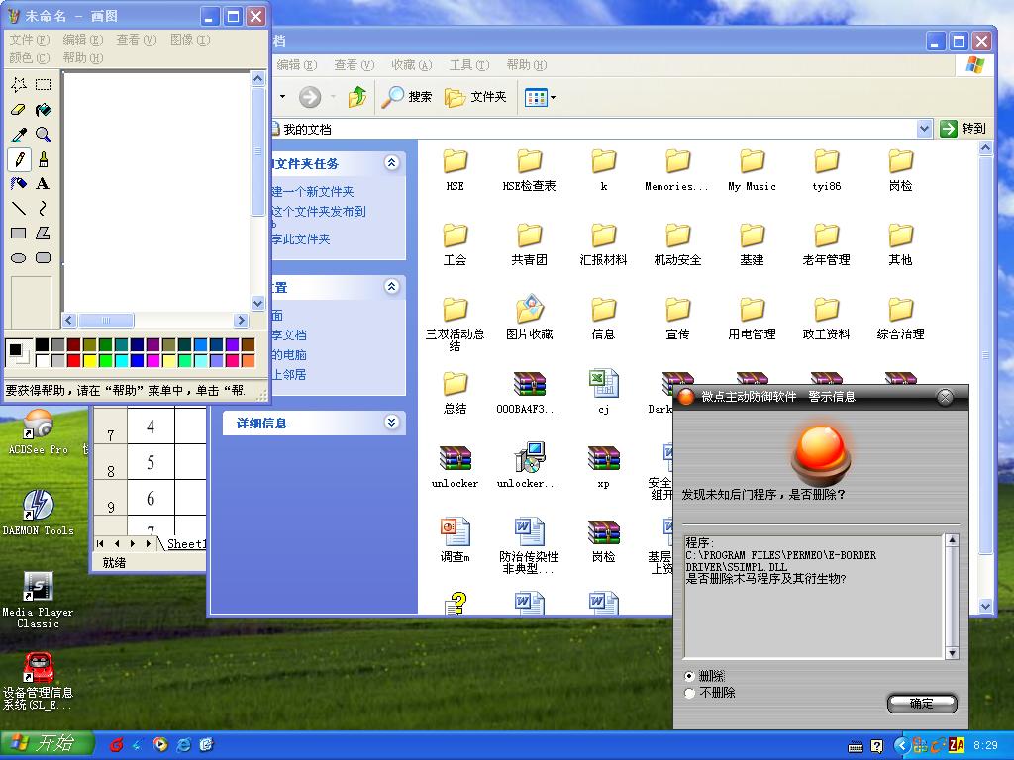Click the Forward arrow in Explorer toolbar

pyautogui.click(x=310, y=98)
